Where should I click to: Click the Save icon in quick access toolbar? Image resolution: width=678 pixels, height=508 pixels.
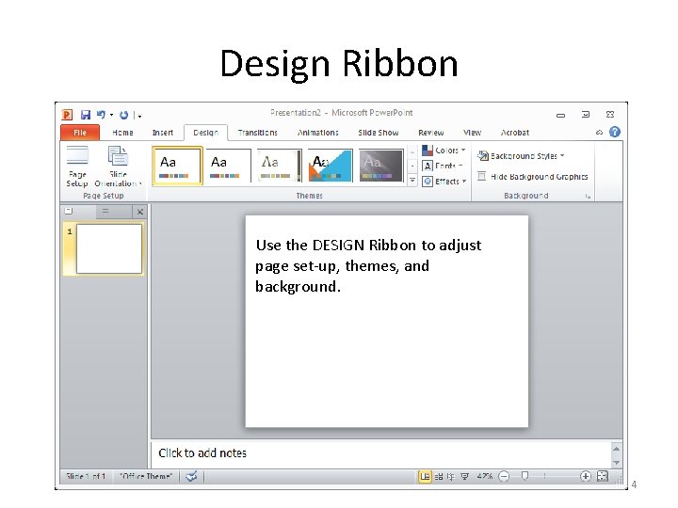coord(86,115)
